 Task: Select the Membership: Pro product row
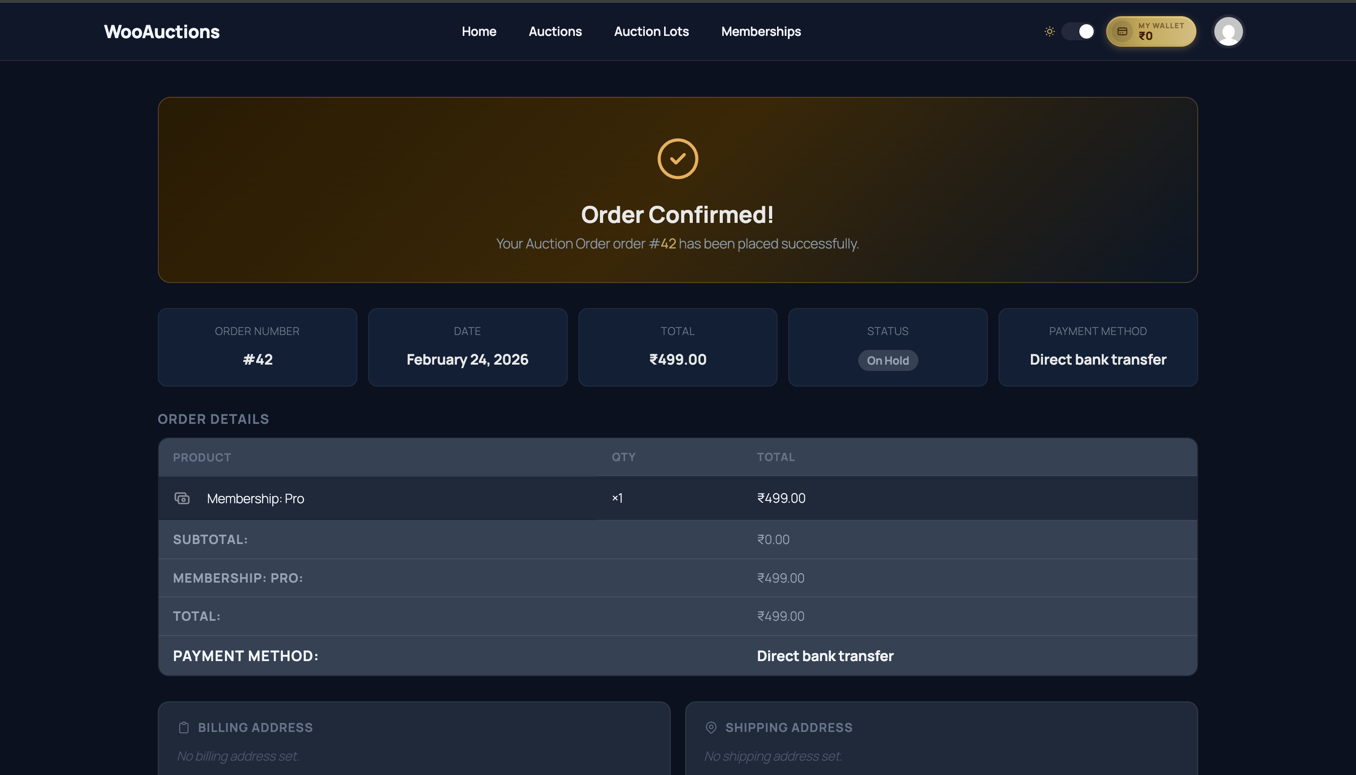pyautogui.click(x=256, y=498)
